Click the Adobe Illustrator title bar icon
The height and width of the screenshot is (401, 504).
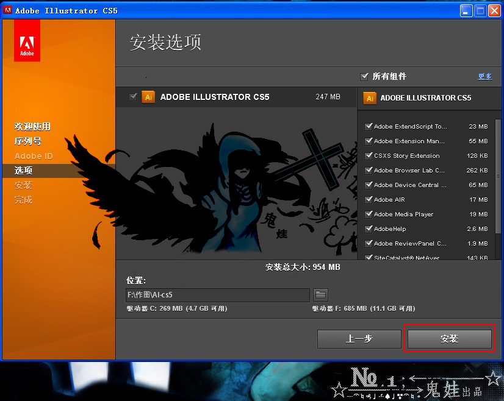[x=7, y=10]
